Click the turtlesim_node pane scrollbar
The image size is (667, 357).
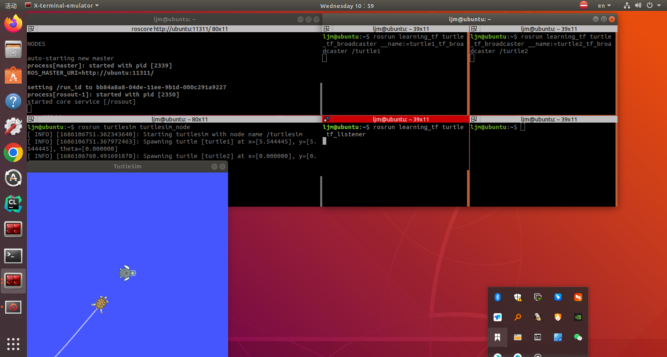click(x=321, y=191)
